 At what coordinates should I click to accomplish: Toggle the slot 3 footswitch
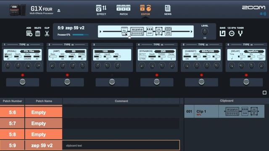(x=112, y=82)
